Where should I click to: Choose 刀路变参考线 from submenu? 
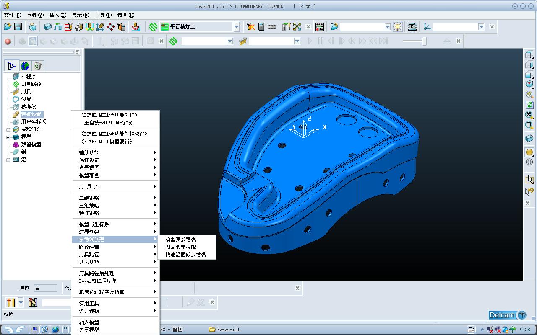(181, 247)
